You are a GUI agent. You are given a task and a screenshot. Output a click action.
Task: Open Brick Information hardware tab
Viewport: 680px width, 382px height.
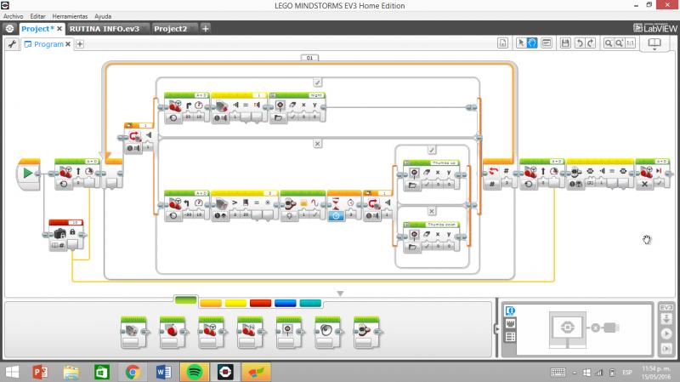click(x=510, y=311)
